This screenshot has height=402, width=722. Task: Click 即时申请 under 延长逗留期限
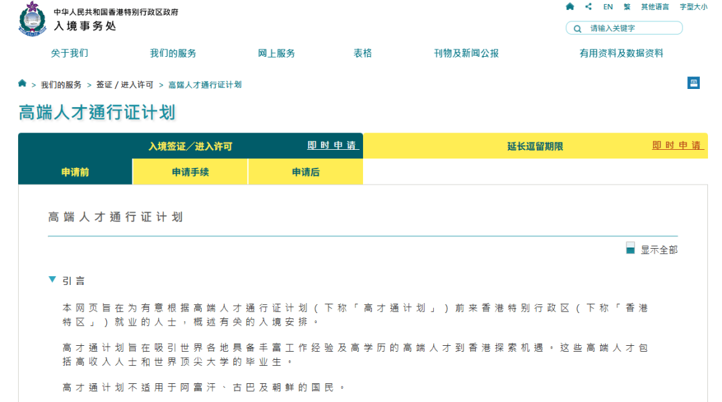point(677,145)
